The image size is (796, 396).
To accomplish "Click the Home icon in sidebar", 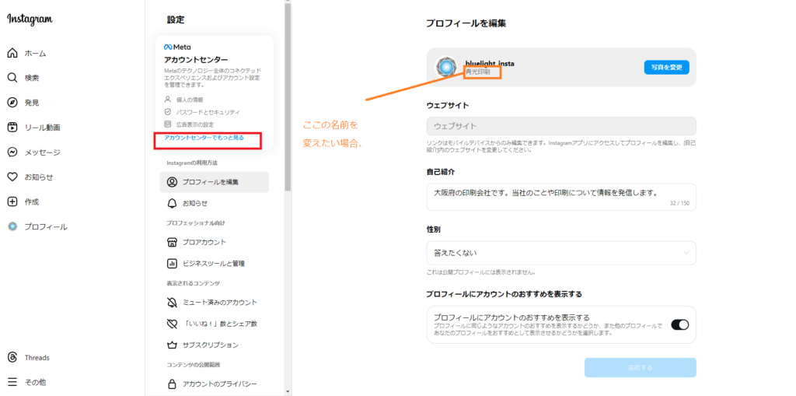I will coord(12,53).
